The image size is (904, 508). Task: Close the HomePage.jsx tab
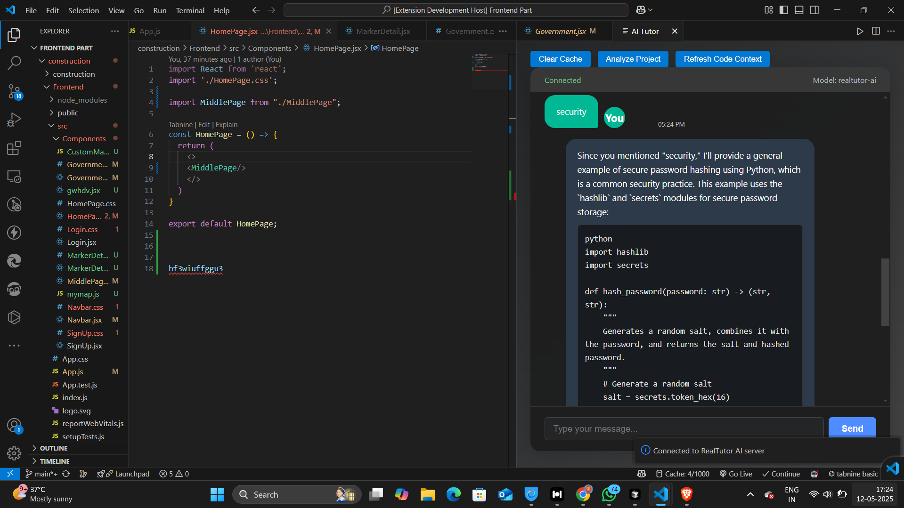pos(329,31)
